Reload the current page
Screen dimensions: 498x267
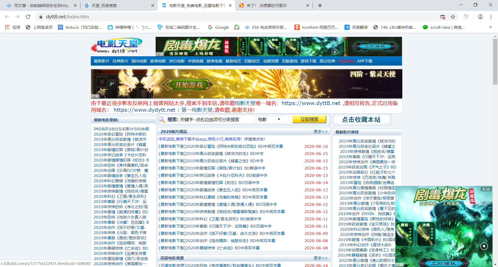pyautogui.click(x=28, y=17)
